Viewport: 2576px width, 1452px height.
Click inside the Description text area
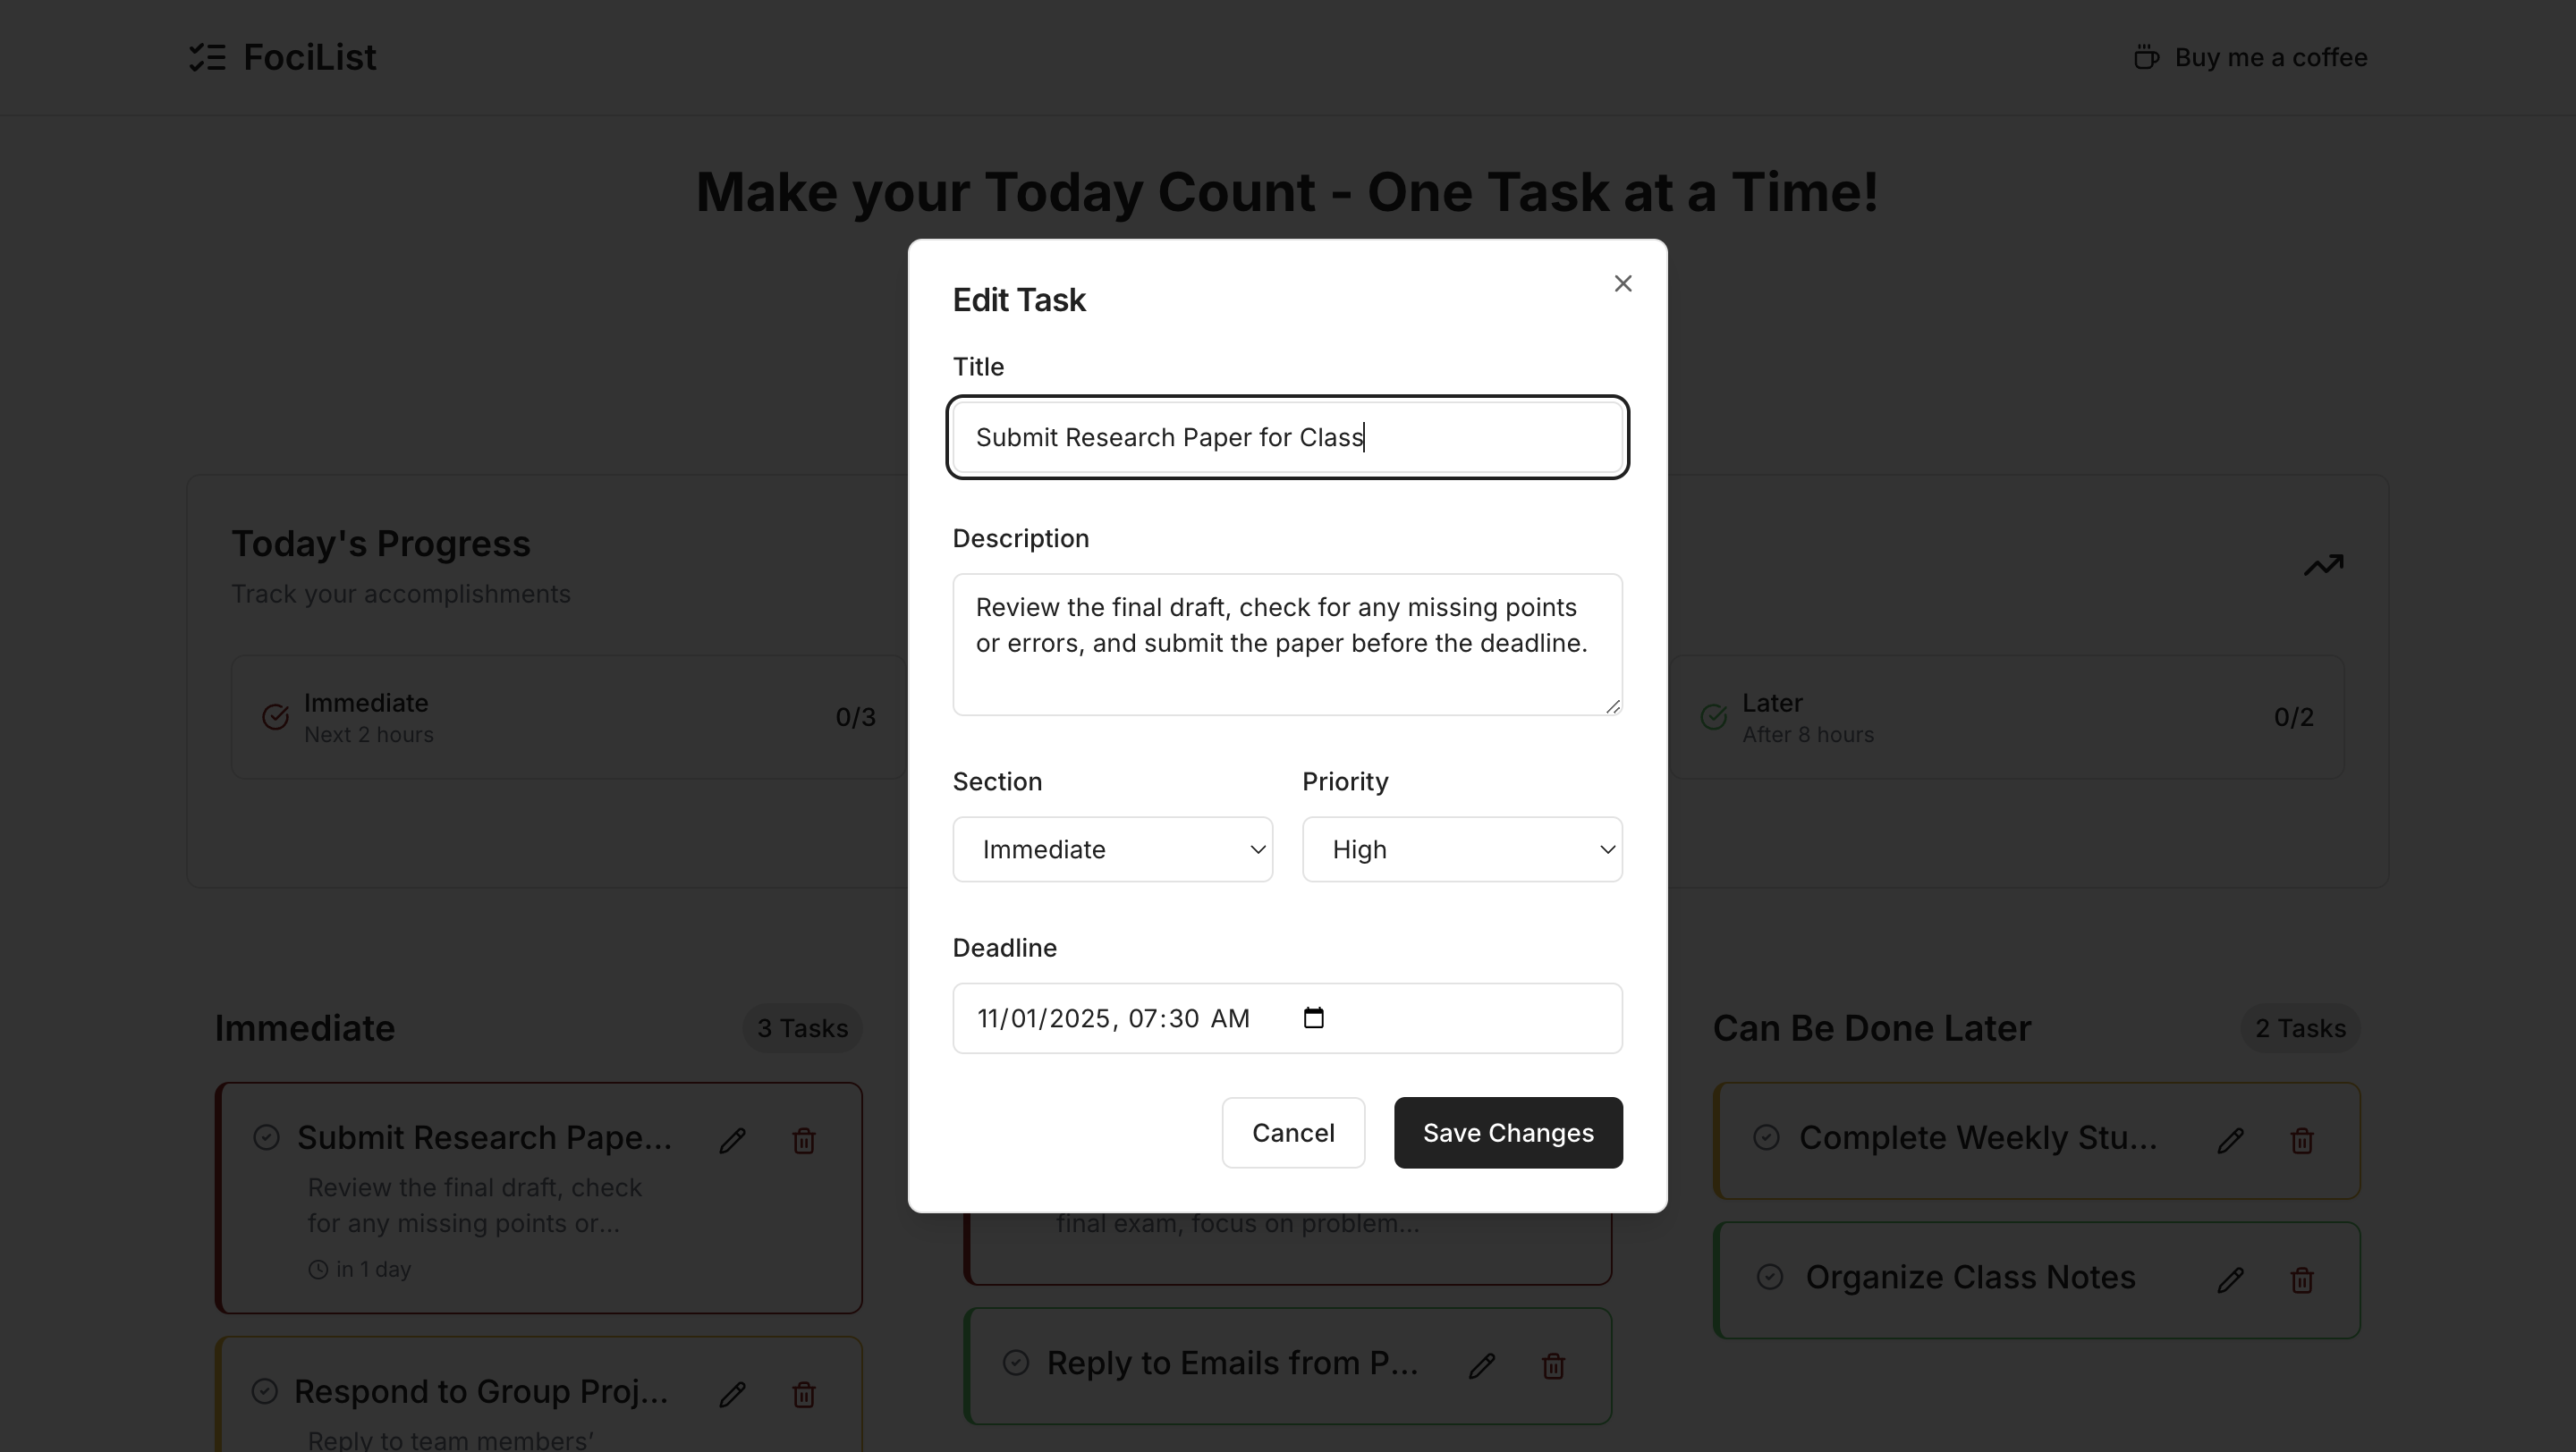(x=1287, y=645)
